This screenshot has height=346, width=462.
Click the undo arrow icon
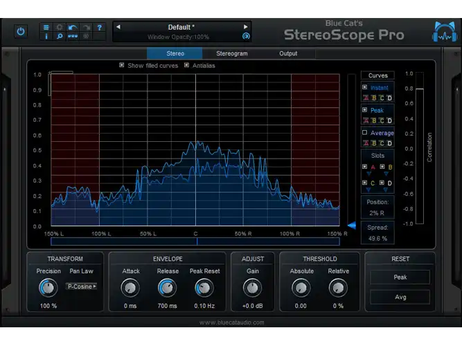coord(73,28)
